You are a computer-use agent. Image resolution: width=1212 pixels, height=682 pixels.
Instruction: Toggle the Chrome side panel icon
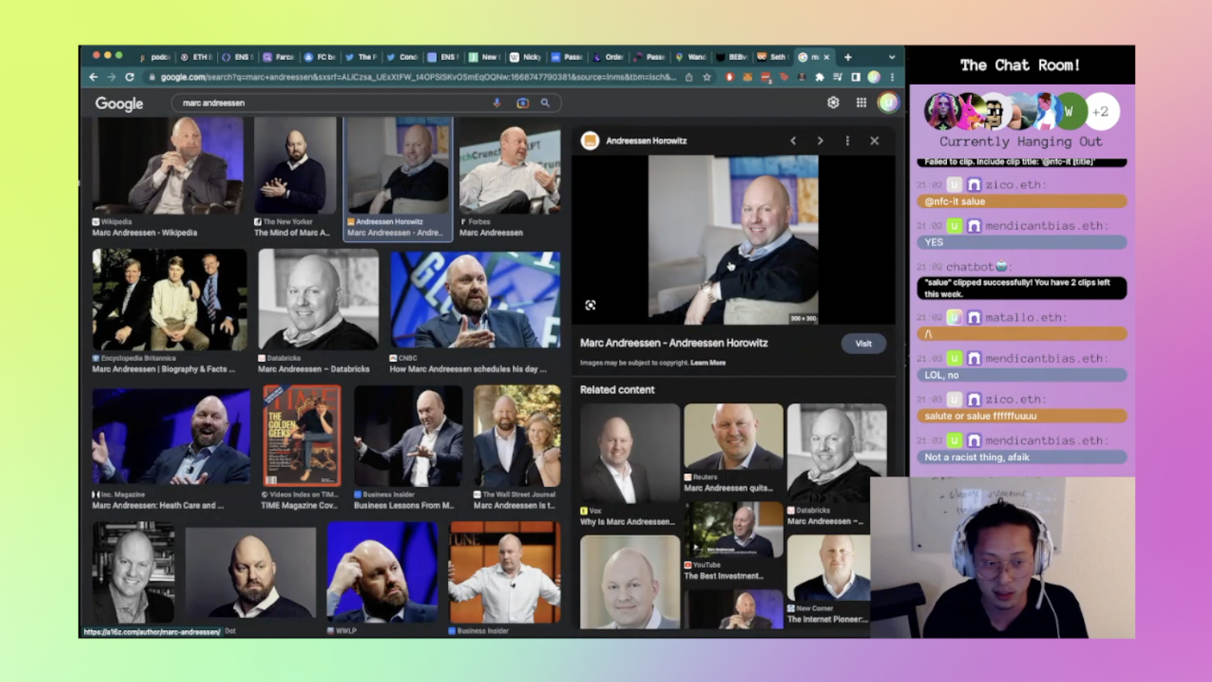(855, 77)
